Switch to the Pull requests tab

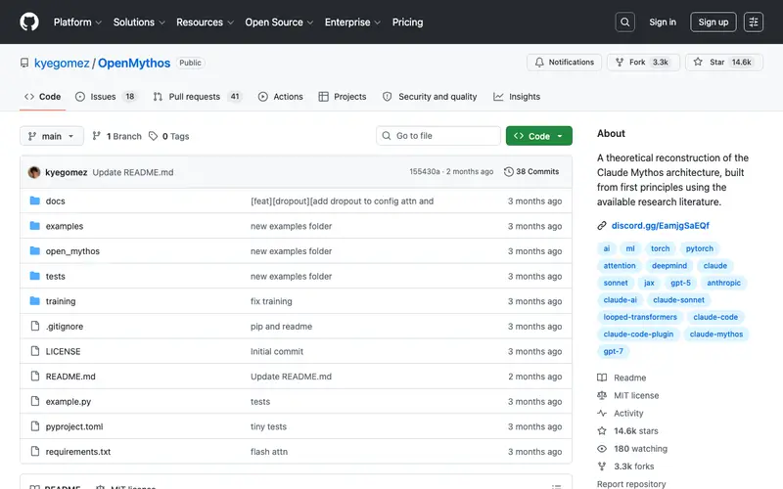pyautogui.click(x=198, y=96)
